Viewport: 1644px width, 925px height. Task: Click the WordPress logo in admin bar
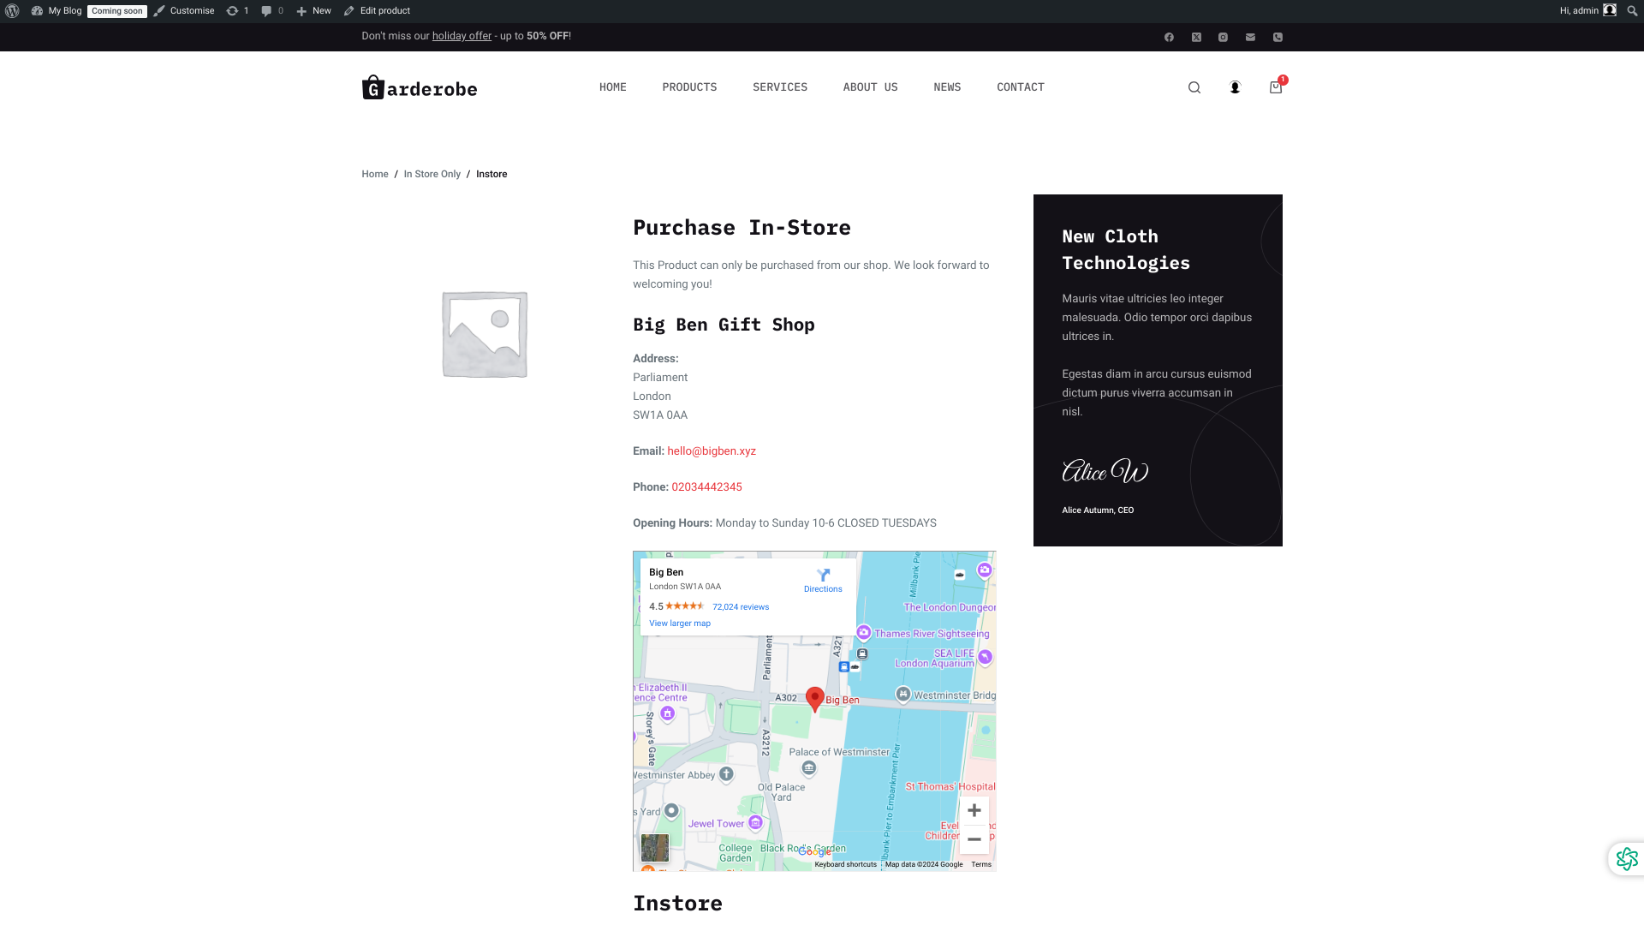12,11
